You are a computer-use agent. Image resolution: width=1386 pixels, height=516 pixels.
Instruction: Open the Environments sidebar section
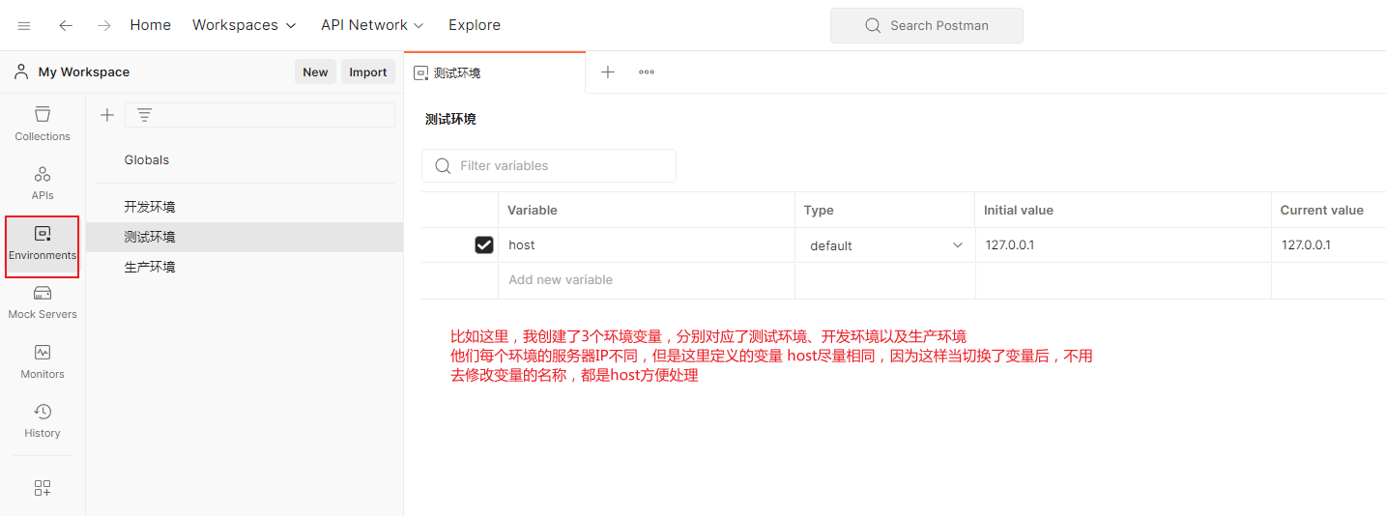43,243
